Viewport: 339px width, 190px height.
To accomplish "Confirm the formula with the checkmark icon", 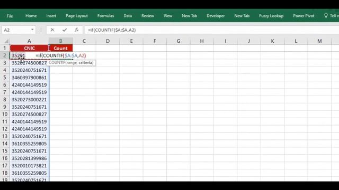I will (65, 30).
